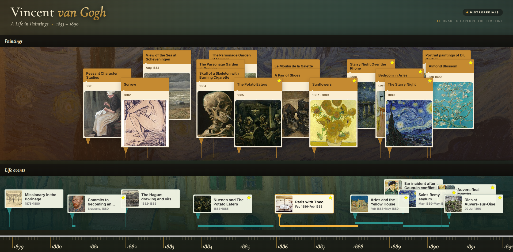
Task: Select the Le Moulin de la Galette card title
Action: tap(294, 66)
